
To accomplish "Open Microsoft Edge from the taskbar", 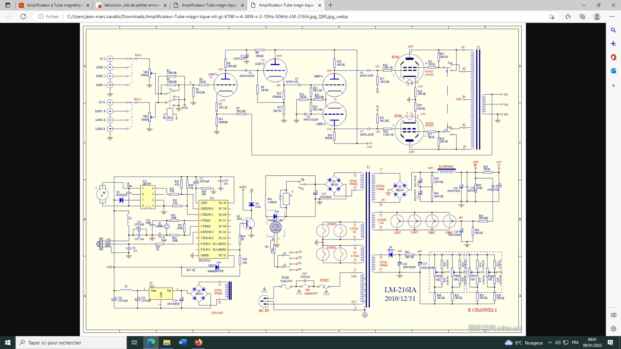I will [151, 343].
